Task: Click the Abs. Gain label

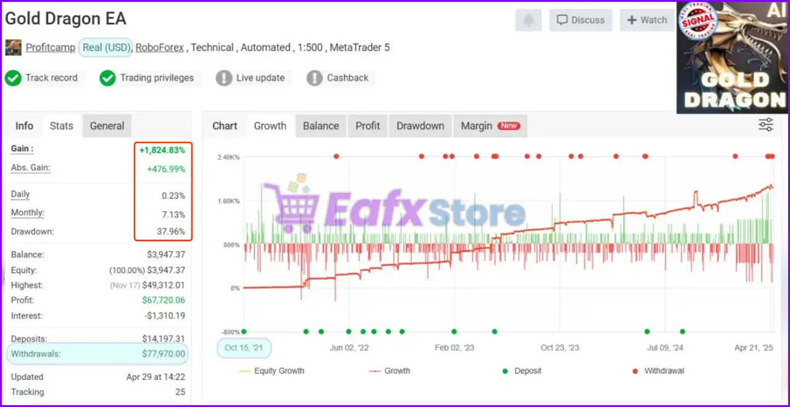Action: [30, 168]
